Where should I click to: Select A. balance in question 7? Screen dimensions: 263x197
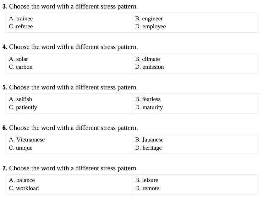tap(22, 180)
